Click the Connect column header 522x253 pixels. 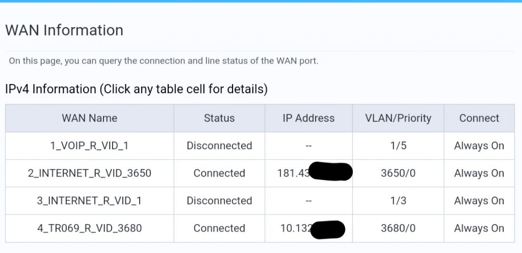click(479, 118)
